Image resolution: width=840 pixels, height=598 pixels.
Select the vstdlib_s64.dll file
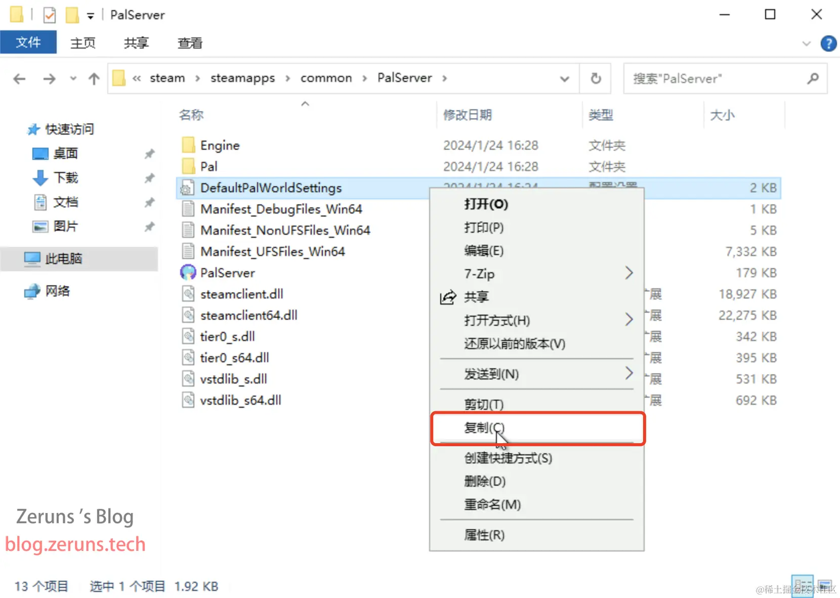[x=240, y=400]
